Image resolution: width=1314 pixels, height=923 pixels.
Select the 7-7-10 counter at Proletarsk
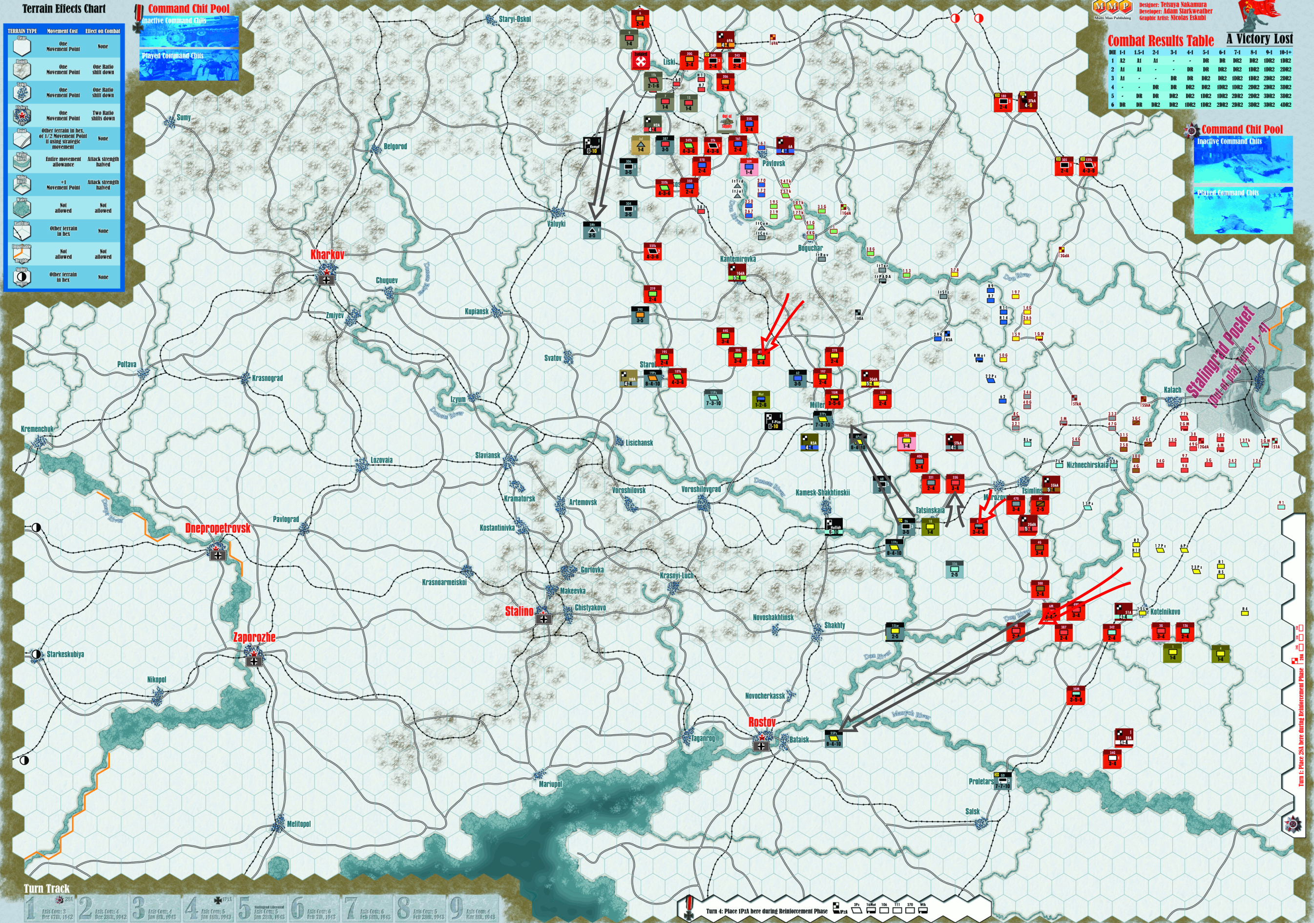[1002, 781]
